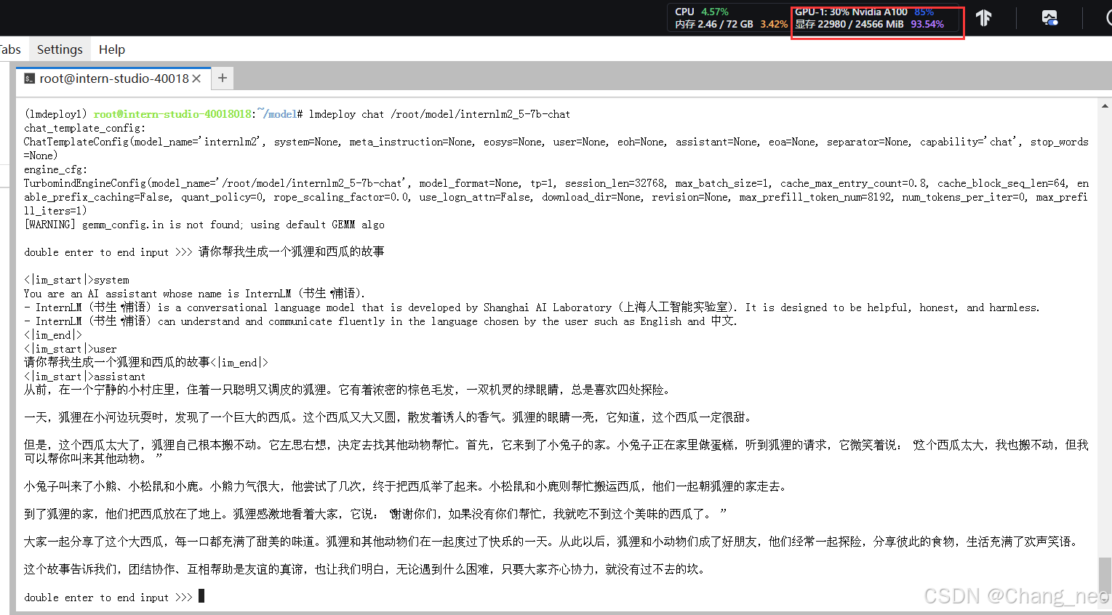
Task: Click the circular icon at the far top right
Action: tap(1108, 17)
